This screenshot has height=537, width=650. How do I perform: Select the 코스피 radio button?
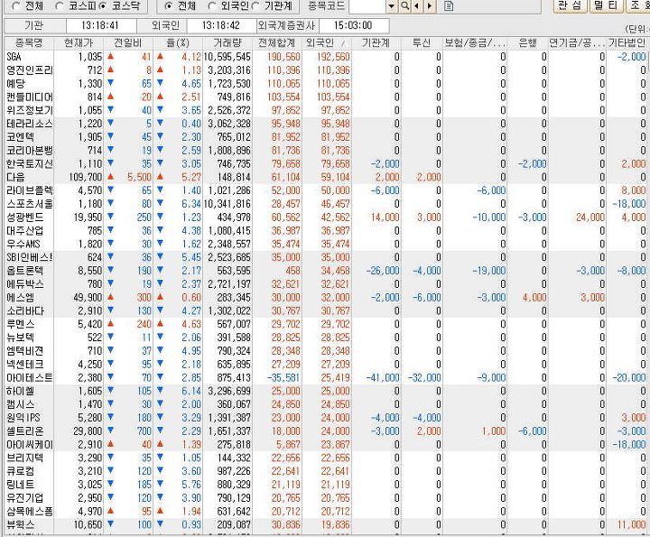pyautogui.click(x=60, y=6)
